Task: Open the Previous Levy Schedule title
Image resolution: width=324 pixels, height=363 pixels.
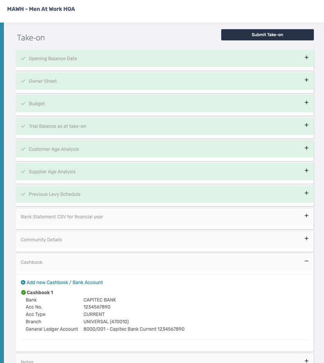Action: tap(55, 194)
